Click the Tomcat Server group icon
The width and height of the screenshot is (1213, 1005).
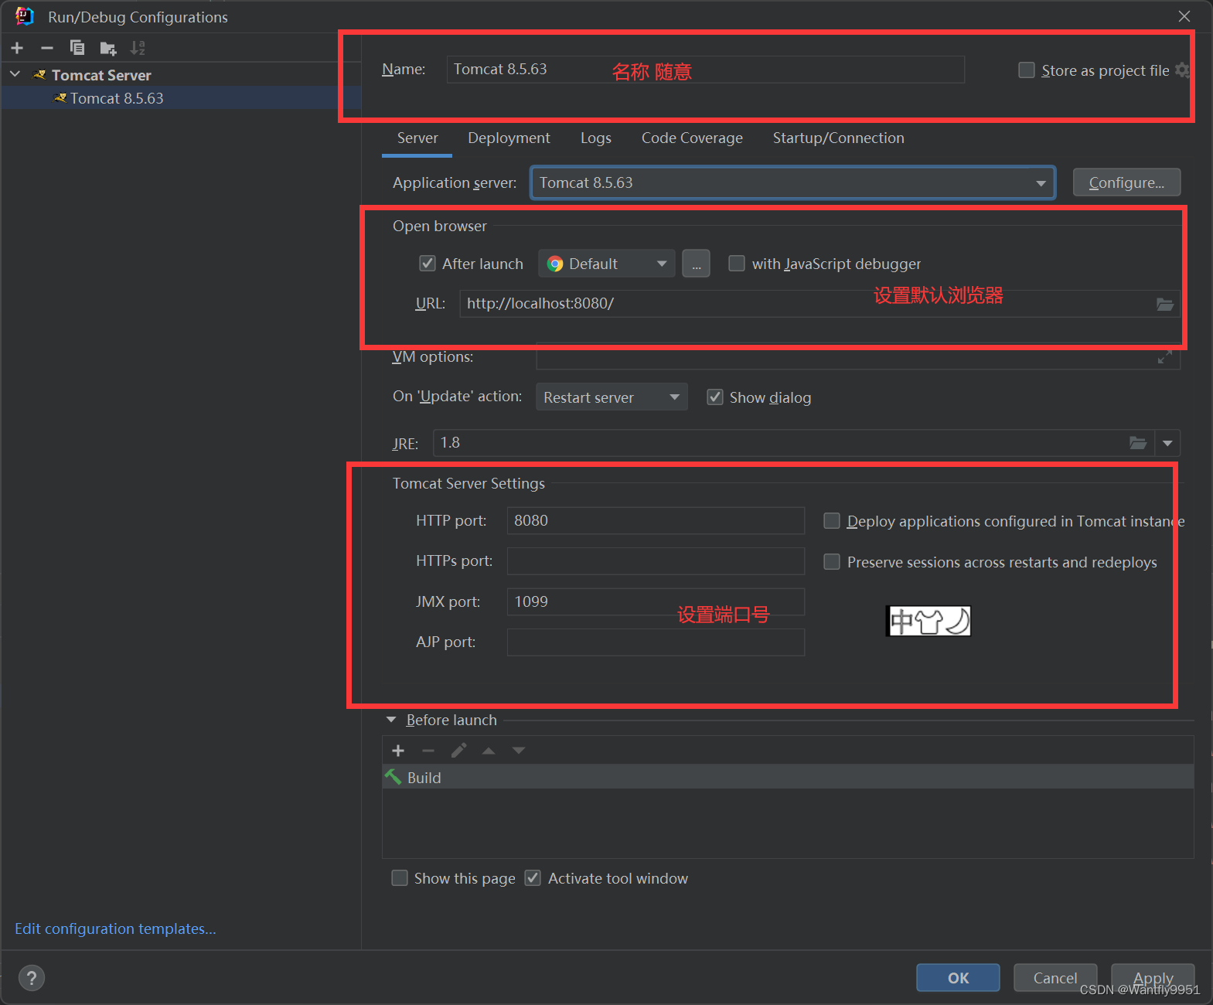[x=40, y=75]
